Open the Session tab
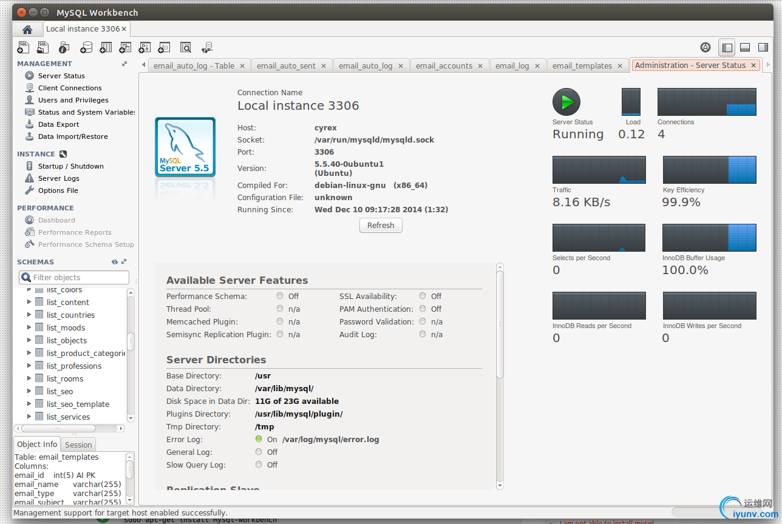Viewport: 782px width, 524px height. coord(78,445)
